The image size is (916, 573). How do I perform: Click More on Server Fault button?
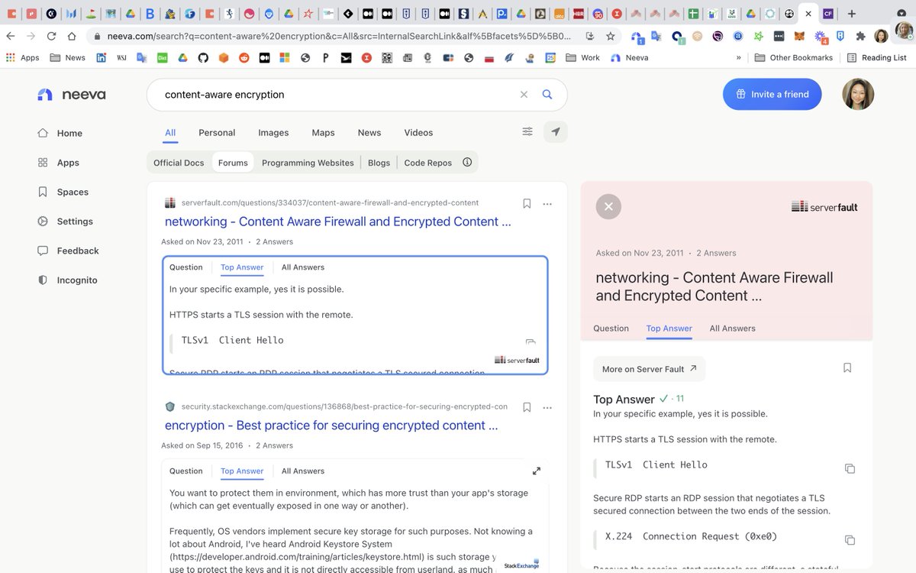coord(650,369)
